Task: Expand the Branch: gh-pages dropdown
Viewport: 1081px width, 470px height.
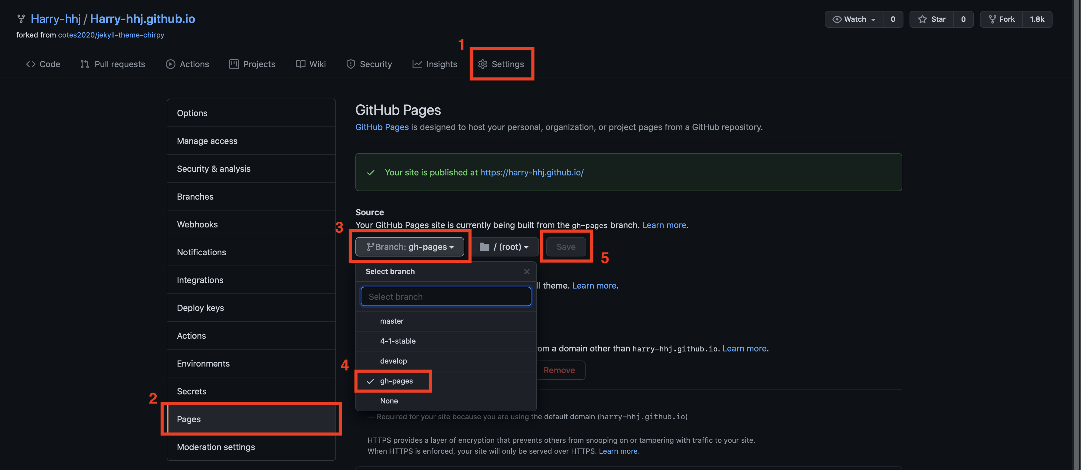Action: pos(410,247)
